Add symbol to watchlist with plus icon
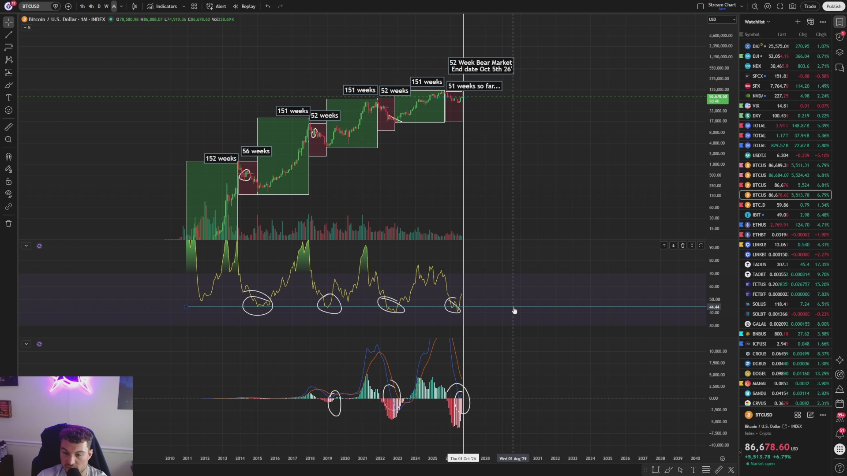 click(x=798, y=22)
